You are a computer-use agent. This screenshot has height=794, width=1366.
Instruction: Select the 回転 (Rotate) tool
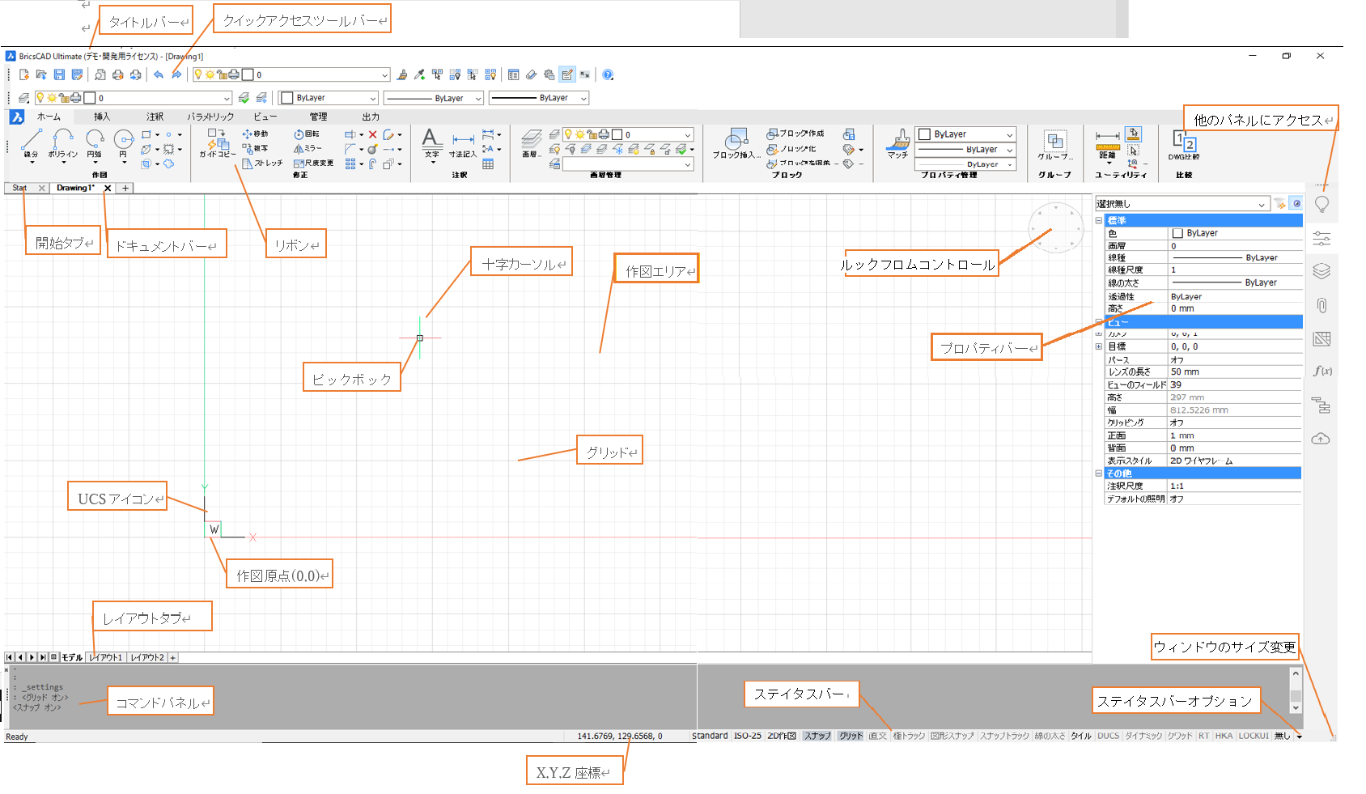click(307, 134)
